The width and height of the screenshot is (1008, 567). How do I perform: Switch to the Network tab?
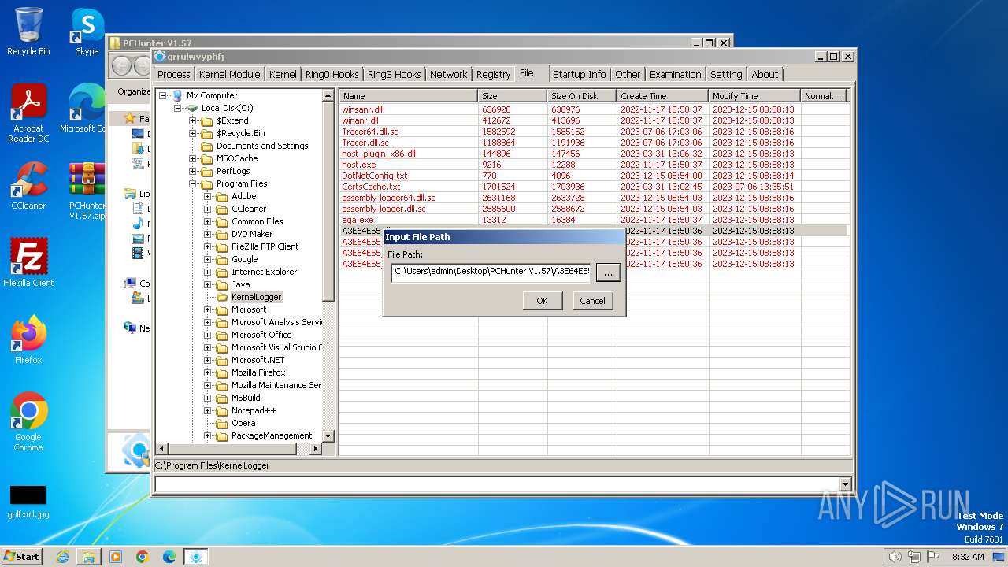[449, 74]
